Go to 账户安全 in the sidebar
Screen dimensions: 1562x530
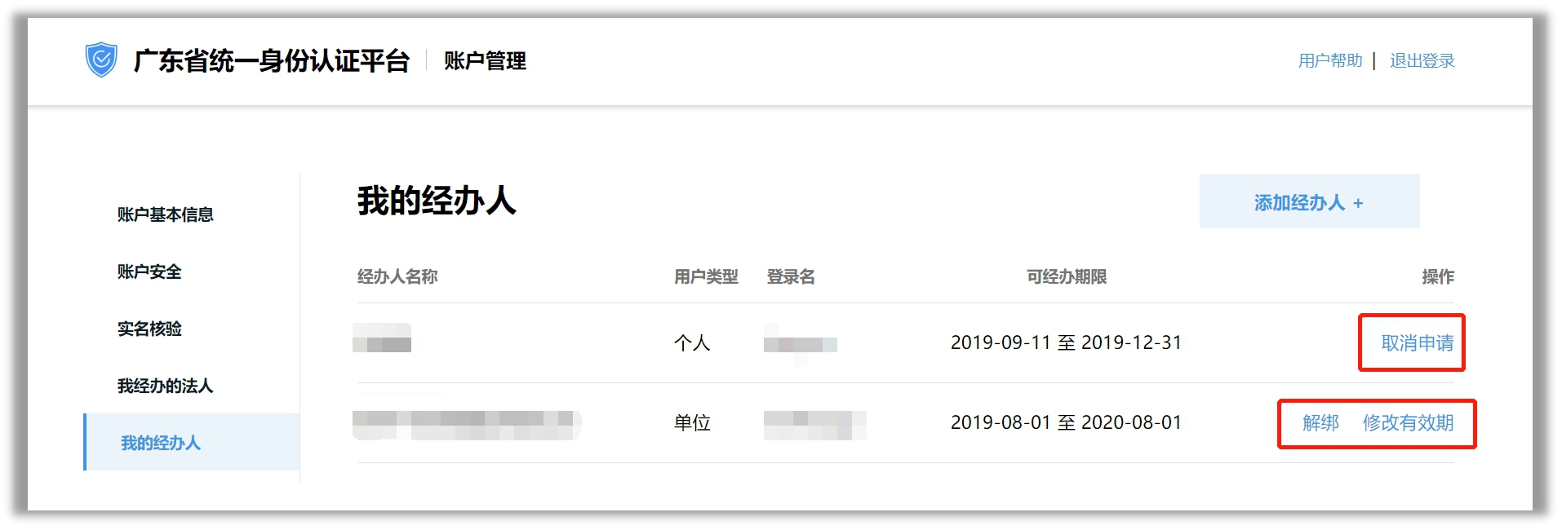(149, 272)
